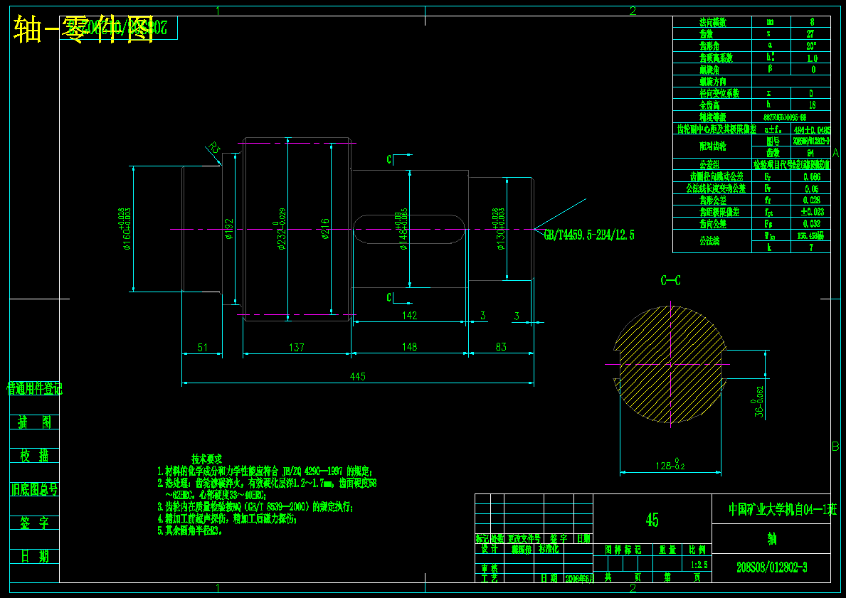Click the diameter dimension ø148 with tolerance
The height and width of the screenshot is (598, 846).
pyautogui.click(x=401, y=230)
